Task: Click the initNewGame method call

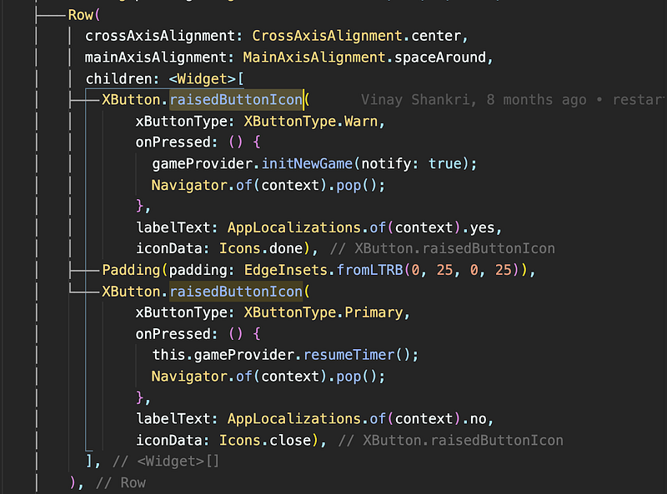Action: coord(307,163)
